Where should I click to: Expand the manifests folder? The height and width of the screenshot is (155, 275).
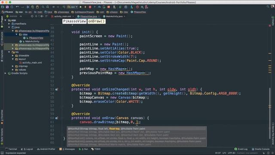[9, 24]
